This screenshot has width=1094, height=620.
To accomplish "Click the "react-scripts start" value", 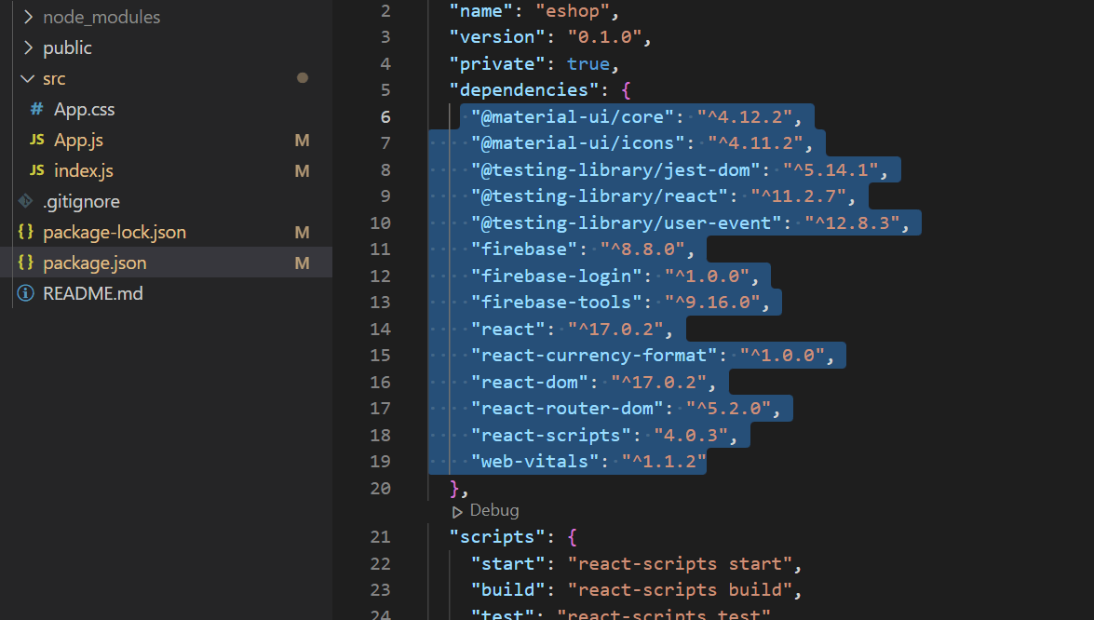I will 681,563.
